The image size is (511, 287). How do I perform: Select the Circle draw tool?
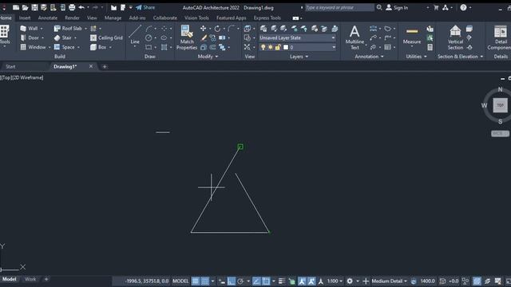[x=149, y=37]
